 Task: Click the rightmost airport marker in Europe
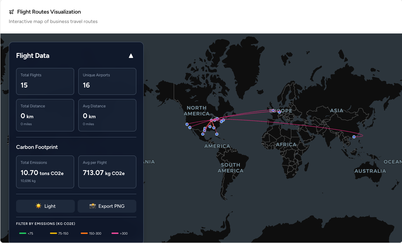(x=279, y=112)
